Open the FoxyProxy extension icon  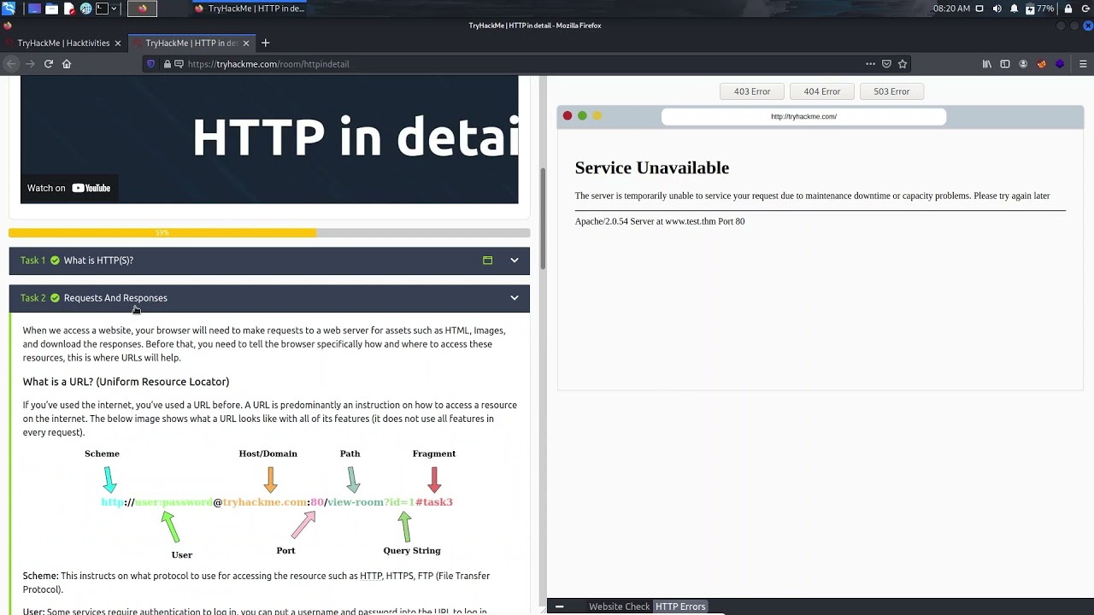point(1041,64)
